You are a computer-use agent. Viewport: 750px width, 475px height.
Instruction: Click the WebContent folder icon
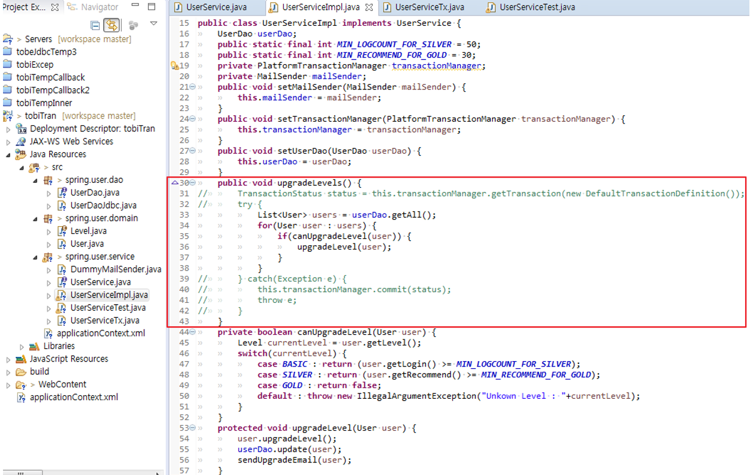click(22, 384)
